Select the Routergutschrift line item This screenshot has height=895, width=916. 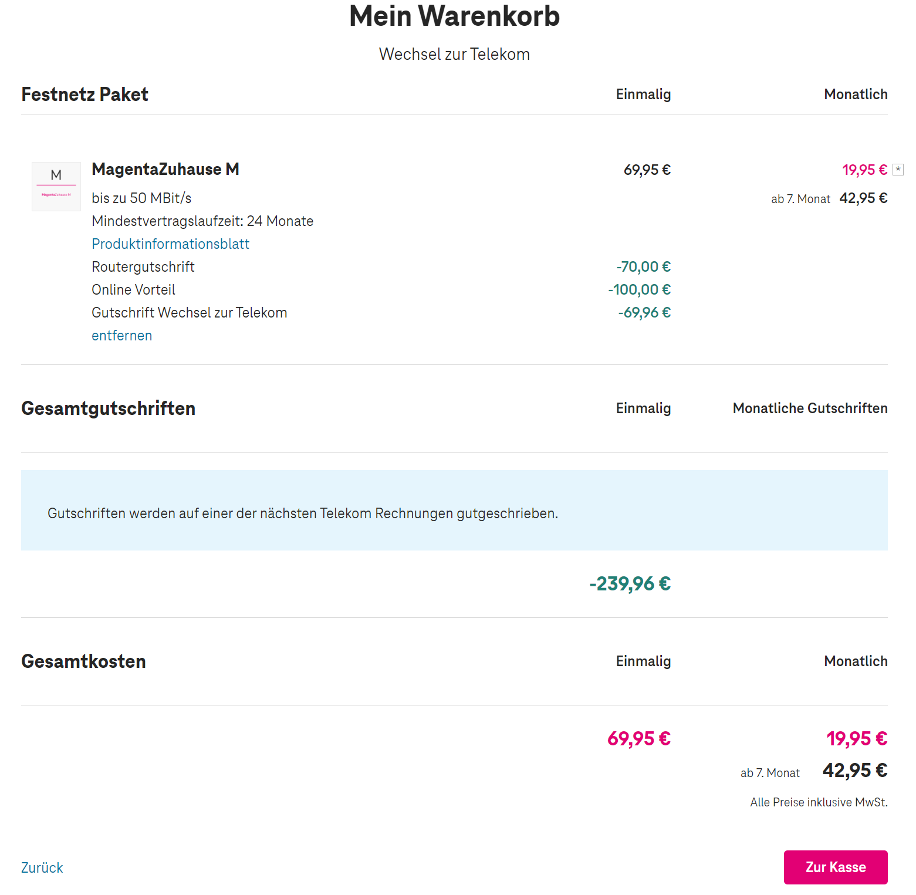click(x=143, y=267)
